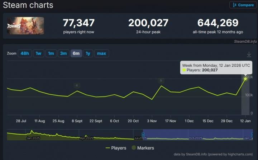The height and width of the screenshot is (160, 258).
Task: Click the 17 Nov axis label
Action: pyautogui.click(x=171, y=121)
